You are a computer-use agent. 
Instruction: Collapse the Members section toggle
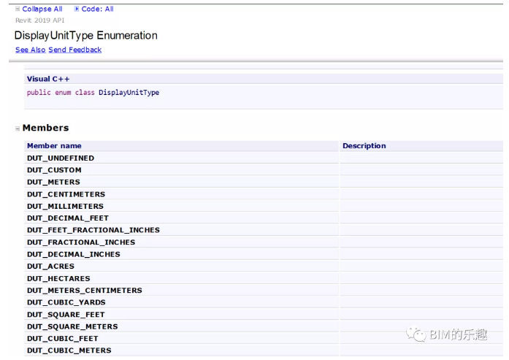coord(18,129)
